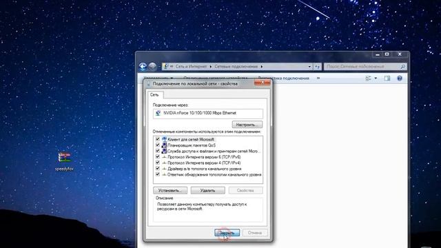Click the NVIDIA nForce adapter name field
This screenshot has width=441, height=248.
(208, 113)
